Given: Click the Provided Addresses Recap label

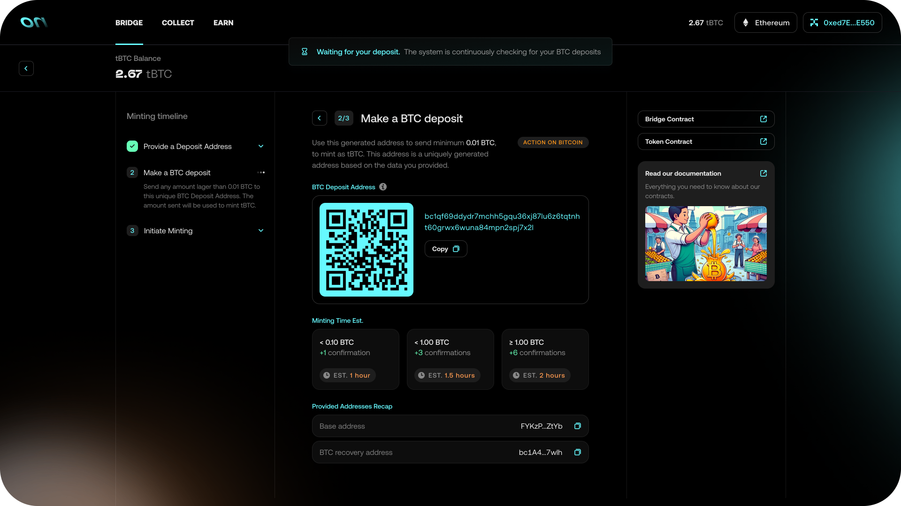Looking at the screenshot, I should pyautogui.click(x=352, y=406).
